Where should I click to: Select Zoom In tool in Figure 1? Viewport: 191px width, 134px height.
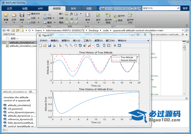click(x=67, y=46)
